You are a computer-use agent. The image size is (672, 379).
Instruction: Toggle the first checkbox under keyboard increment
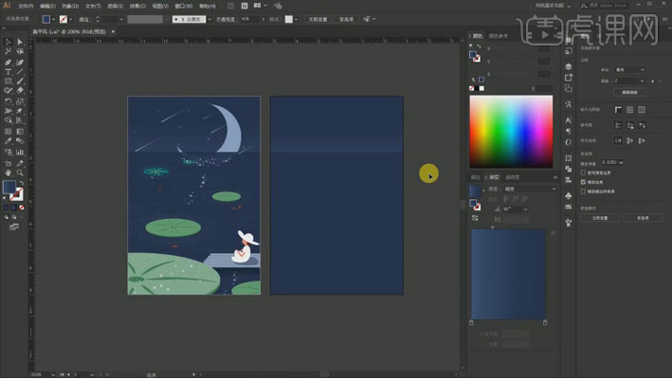click(584, 171)
